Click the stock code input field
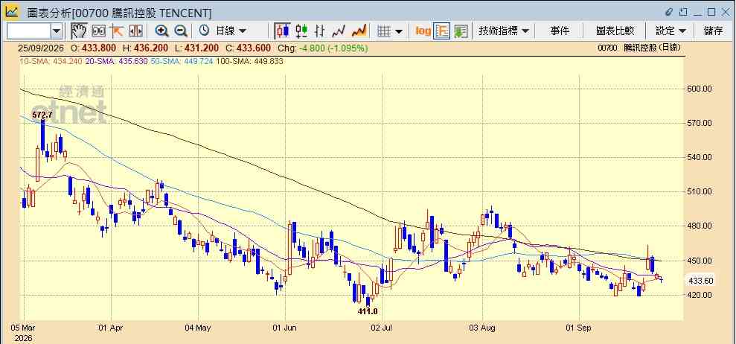This screenshot has height=344, width=736. click(x=28, y=31)
